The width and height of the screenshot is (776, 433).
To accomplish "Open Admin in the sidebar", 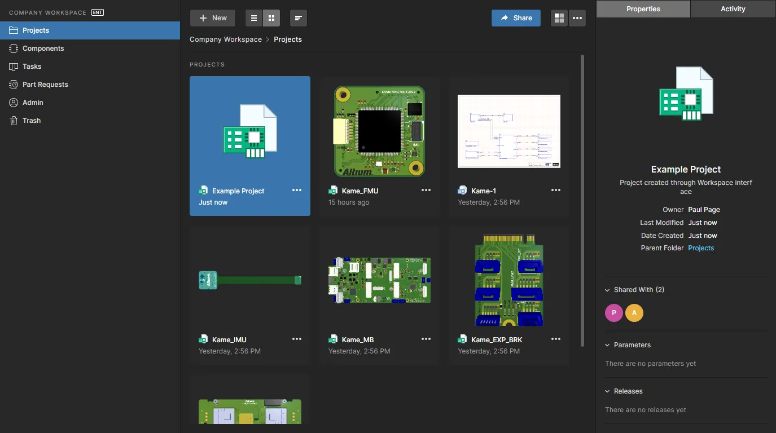I will (90, 103).
